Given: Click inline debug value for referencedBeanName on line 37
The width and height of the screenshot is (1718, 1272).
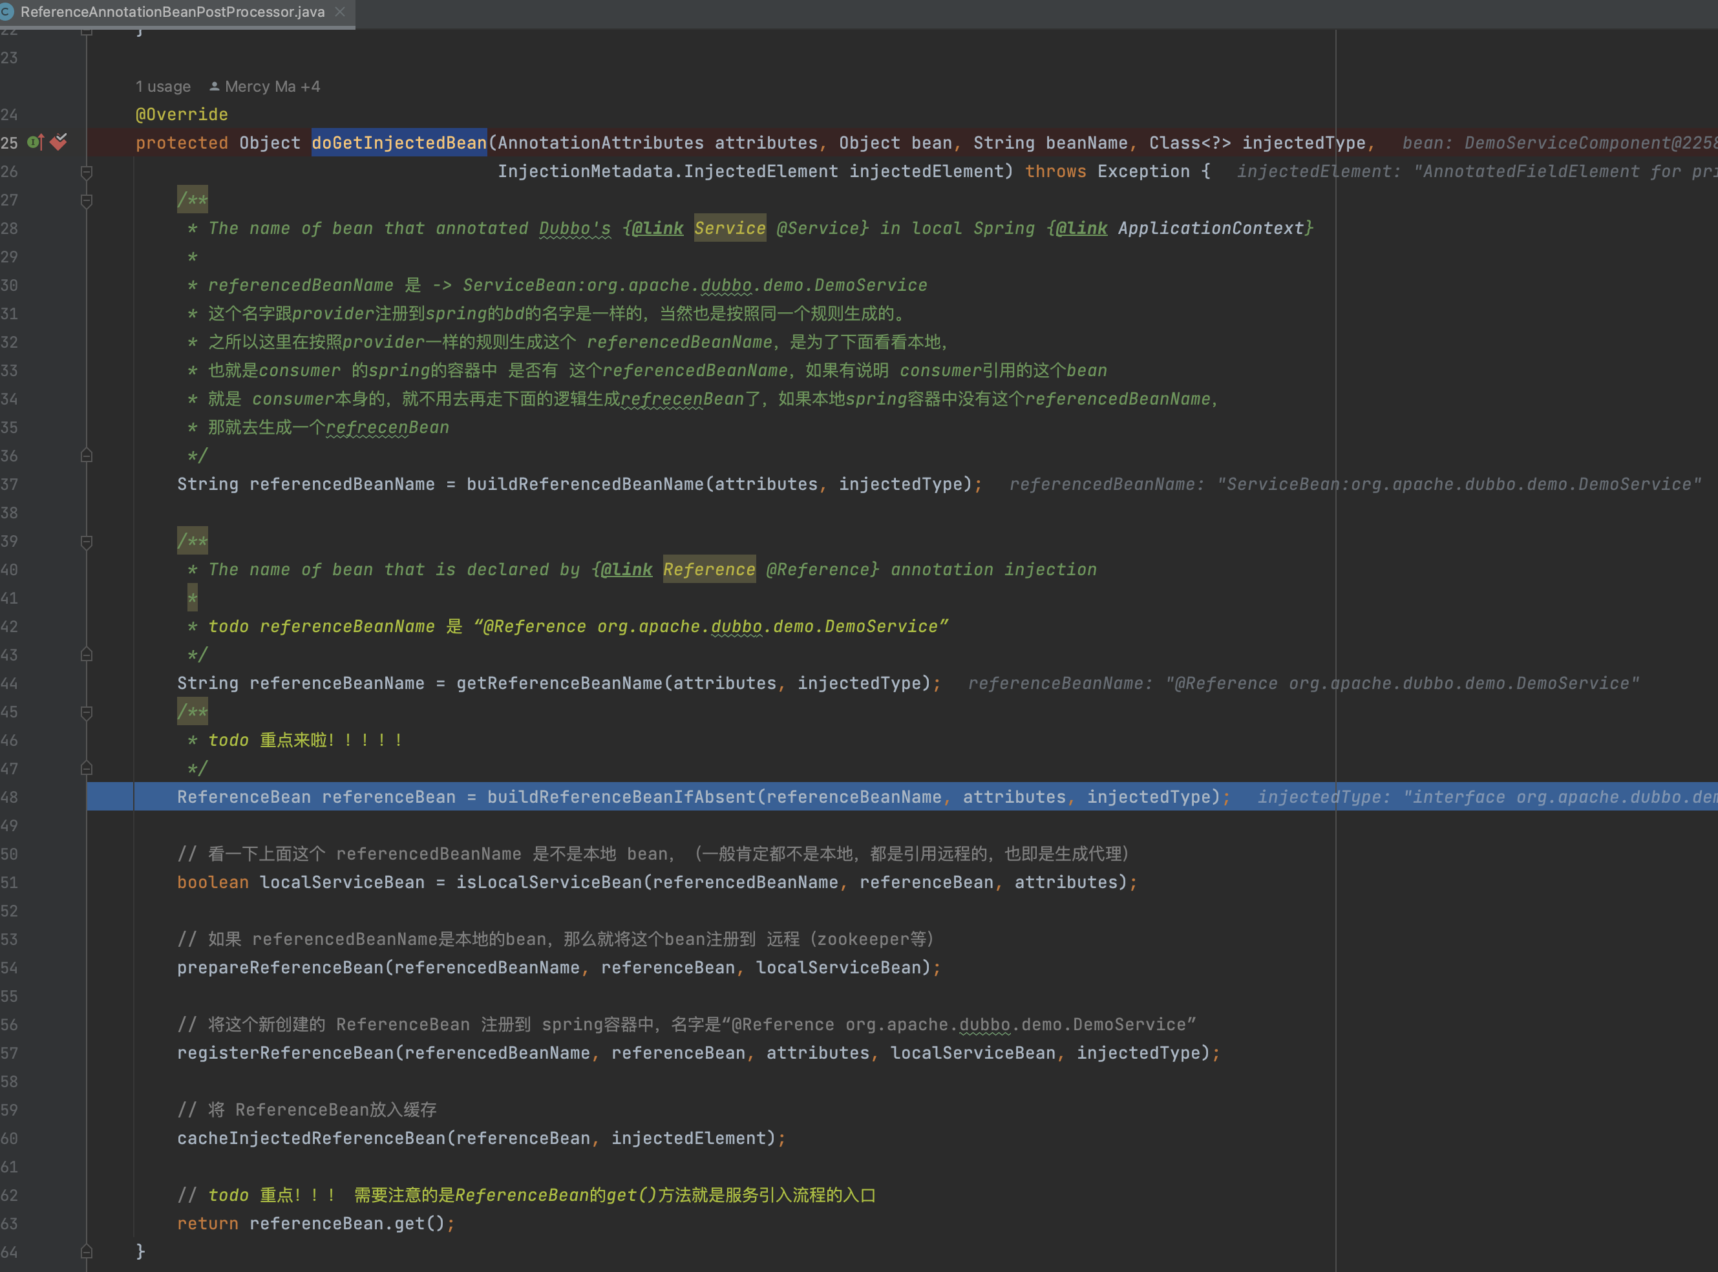Looking at the screenshot, I should [1355, 483].
